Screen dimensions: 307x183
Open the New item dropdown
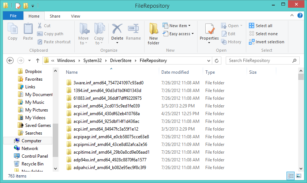click(x=176, y=26)
